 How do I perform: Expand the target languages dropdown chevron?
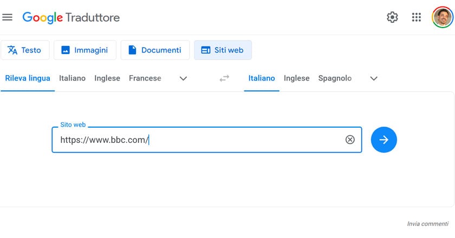pos(374,78)
